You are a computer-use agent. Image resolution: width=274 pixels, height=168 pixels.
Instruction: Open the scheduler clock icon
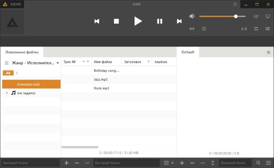tap(204, 29)
